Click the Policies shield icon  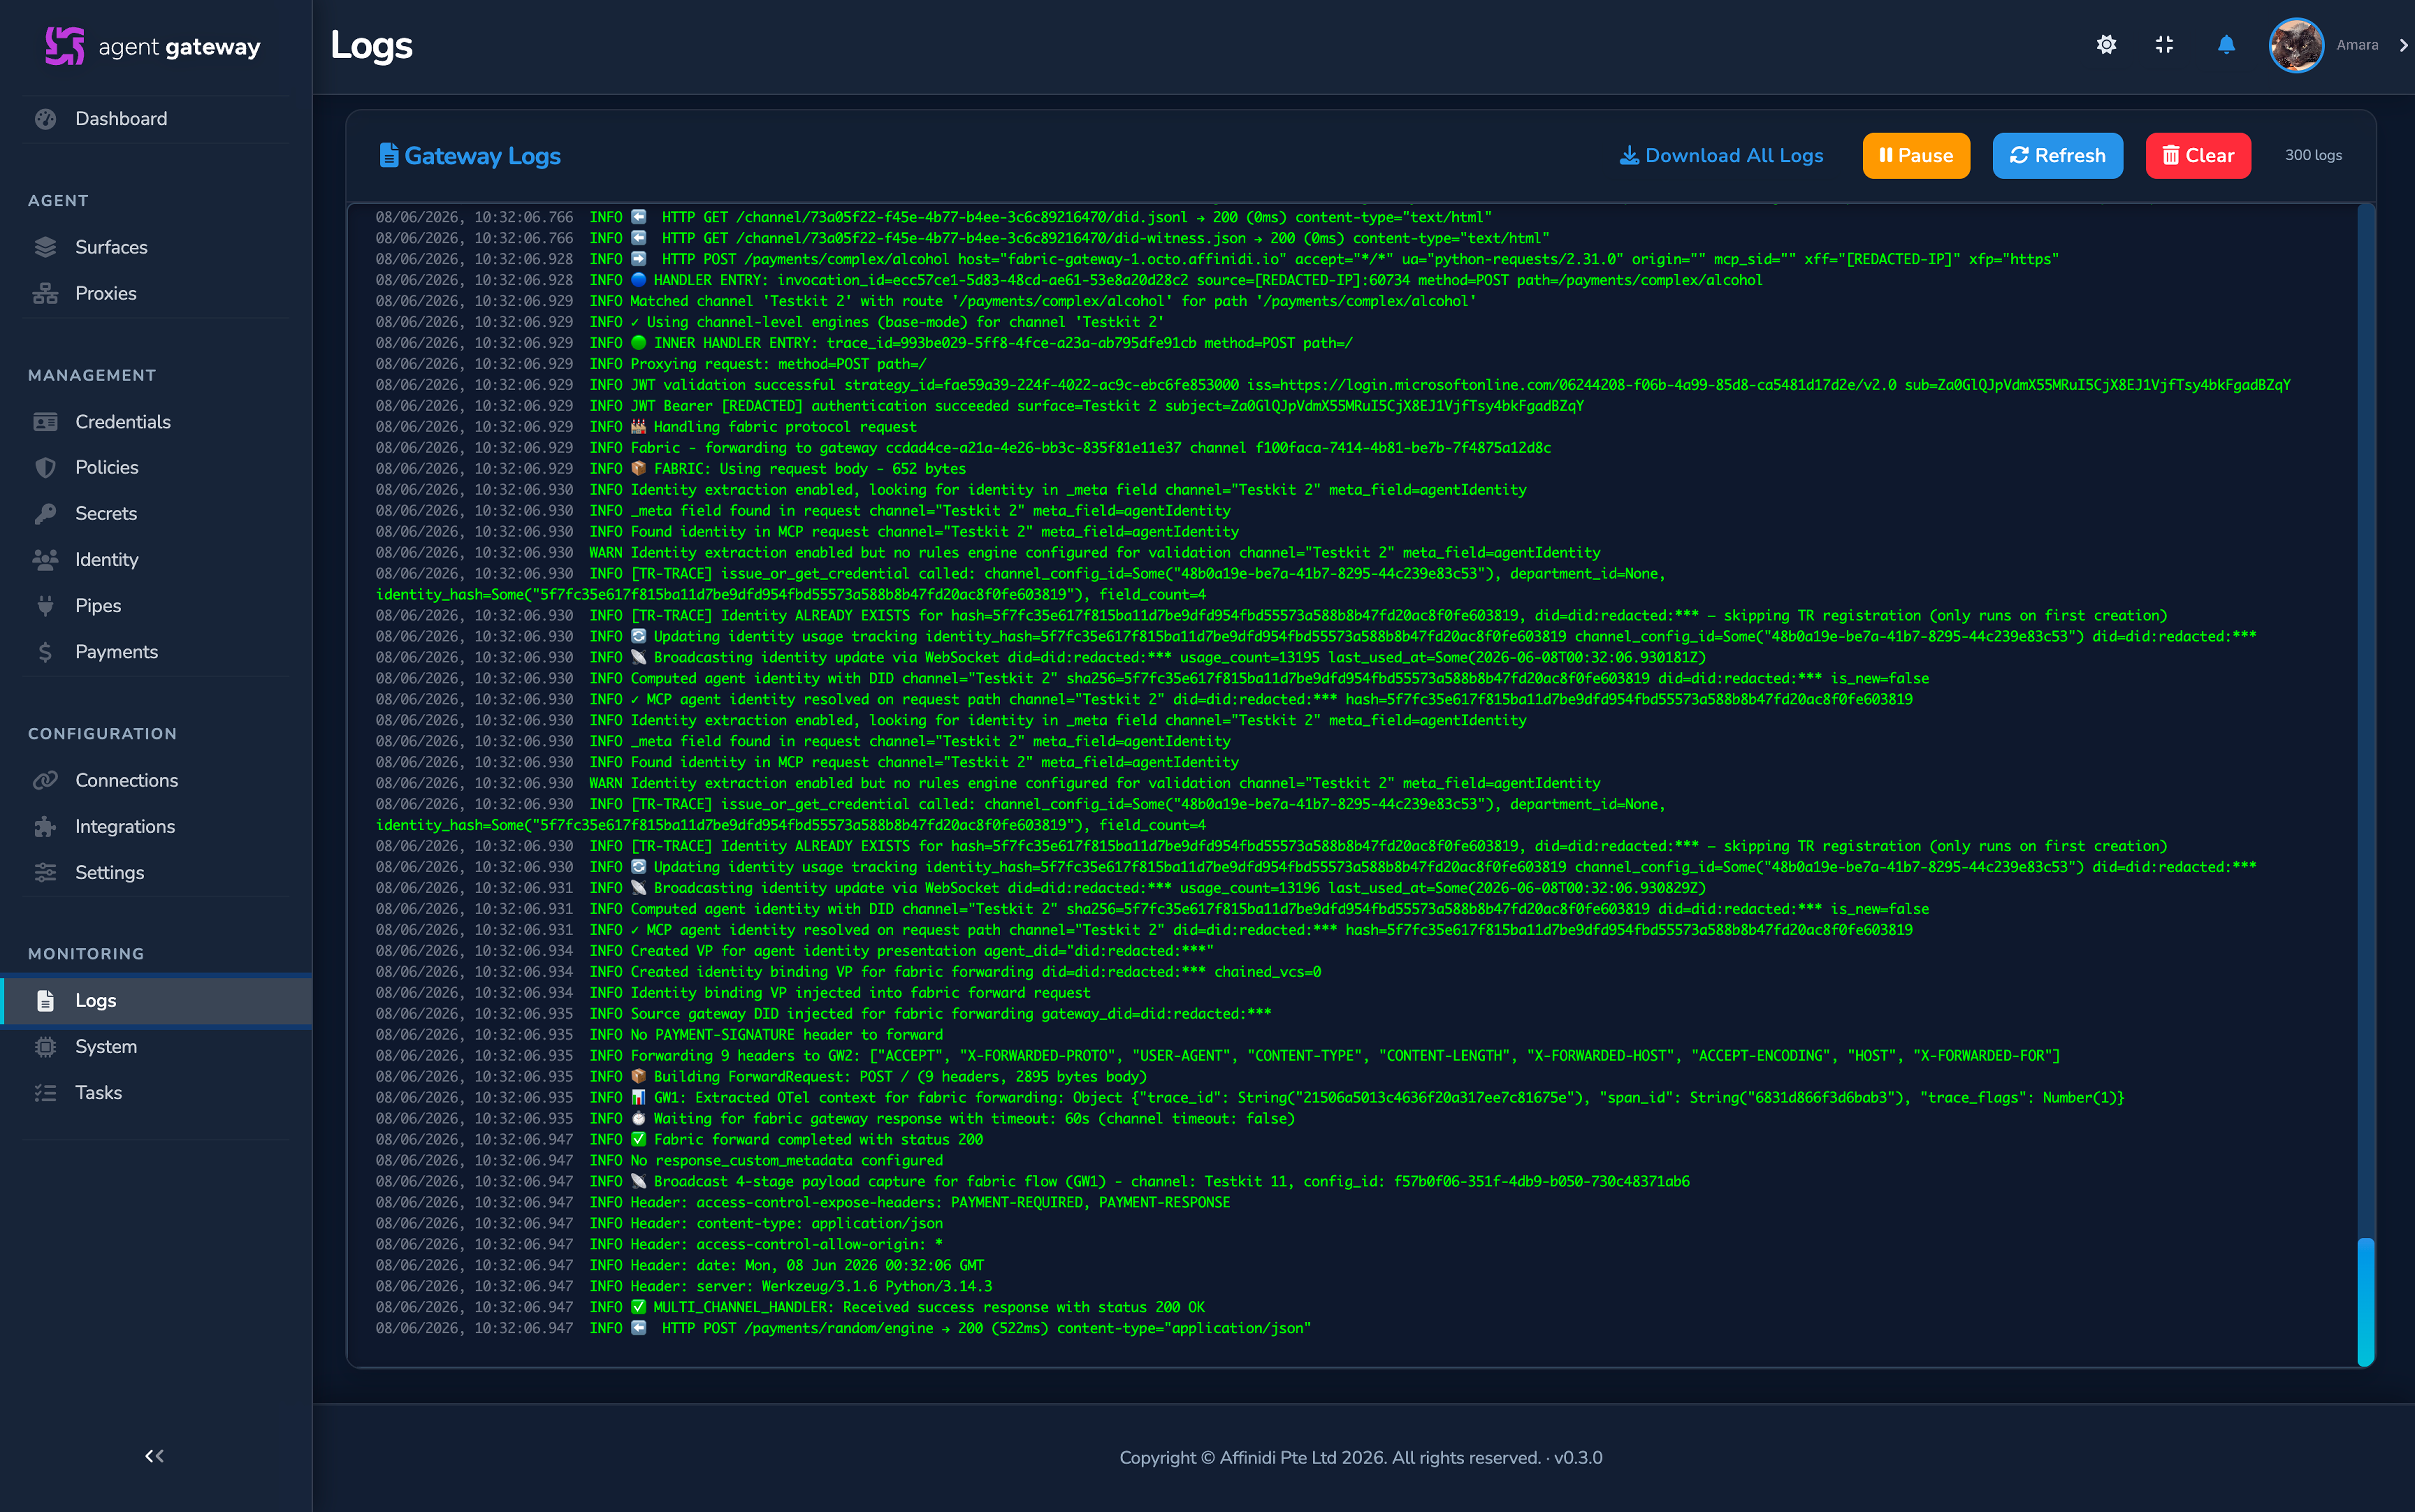[x=45, y=468]
